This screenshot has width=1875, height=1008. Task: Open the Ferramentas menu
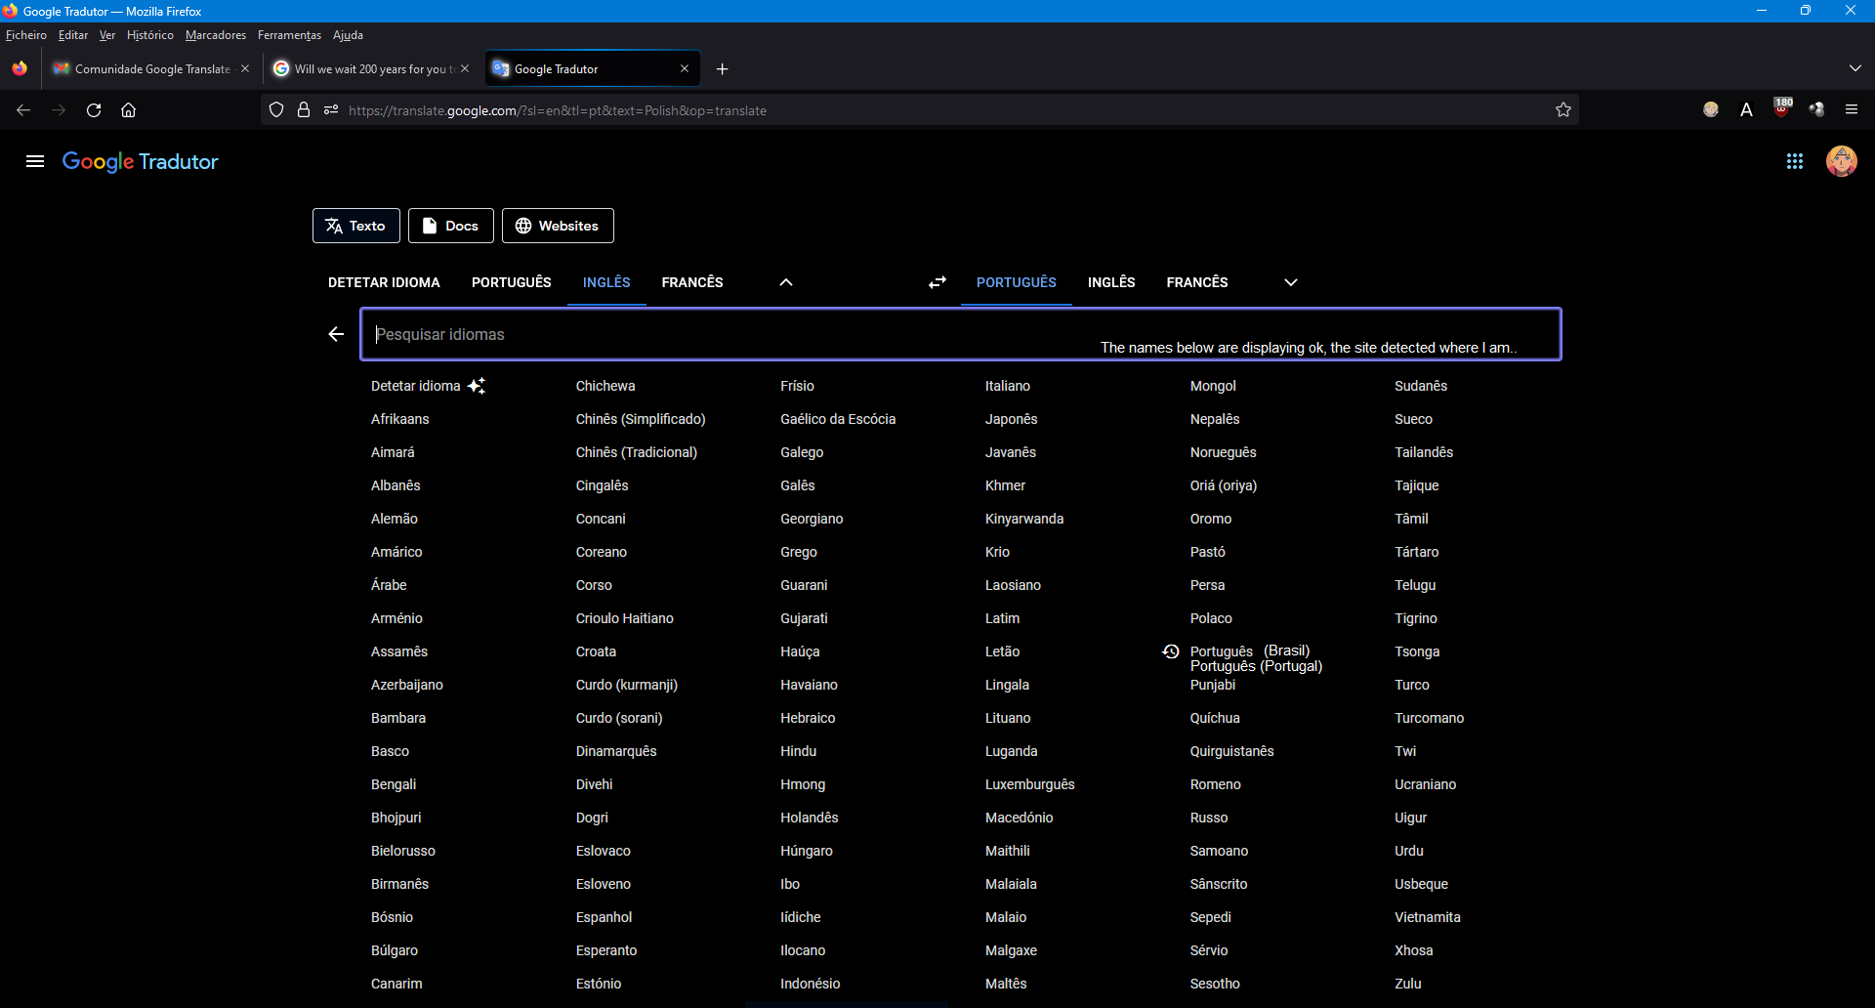[x=289, y=35]
